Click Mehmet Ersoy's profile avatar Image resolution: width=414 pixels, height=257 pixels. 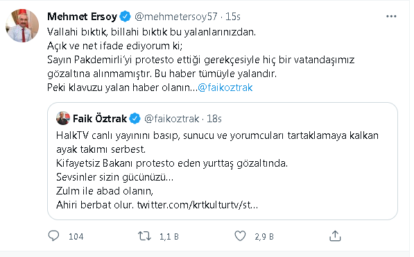point(22,26)
